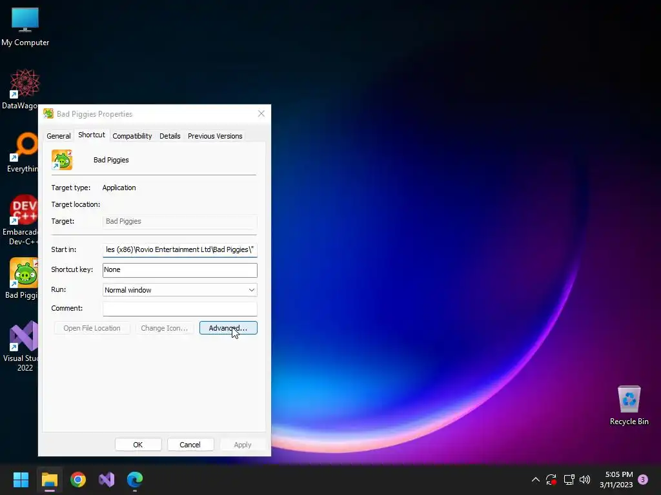Click the title bar icon of Bad Piggies Properties
661x495 pixels.
(48, 113)
